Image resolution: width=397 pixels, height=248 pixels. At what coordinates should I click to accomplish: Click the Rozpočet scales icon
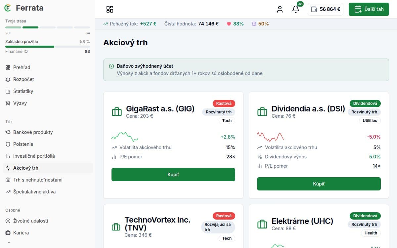pyautogui.click(x=8, y=79)
